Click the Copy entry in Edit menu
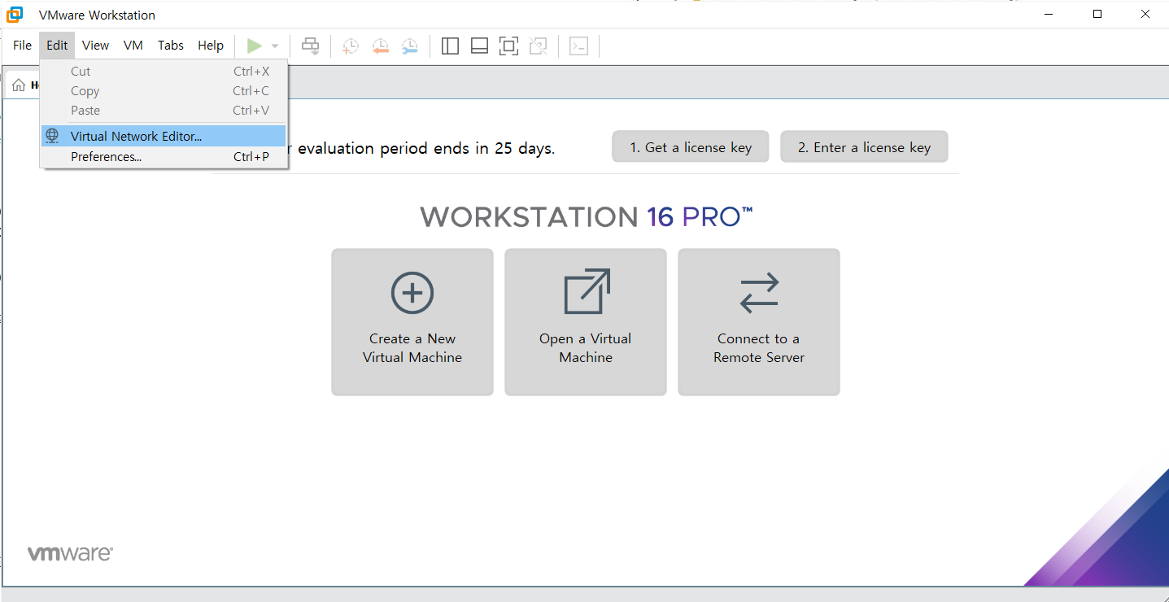 pyautogui.click(x=164, y=91)
